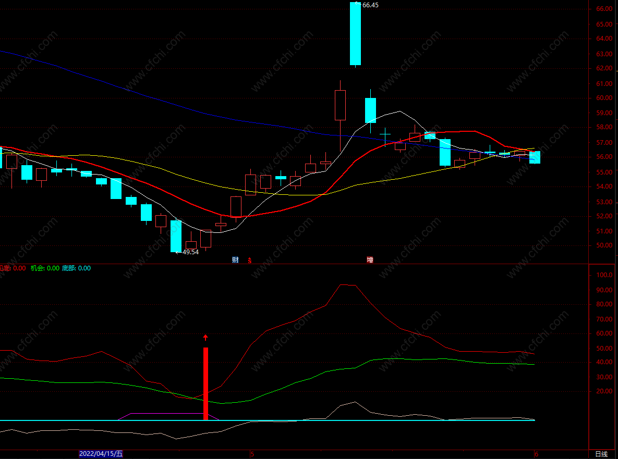This screenshot has width=618, height=459.
Task: Click the 50.00 indicator axis label
Action: 604,349
